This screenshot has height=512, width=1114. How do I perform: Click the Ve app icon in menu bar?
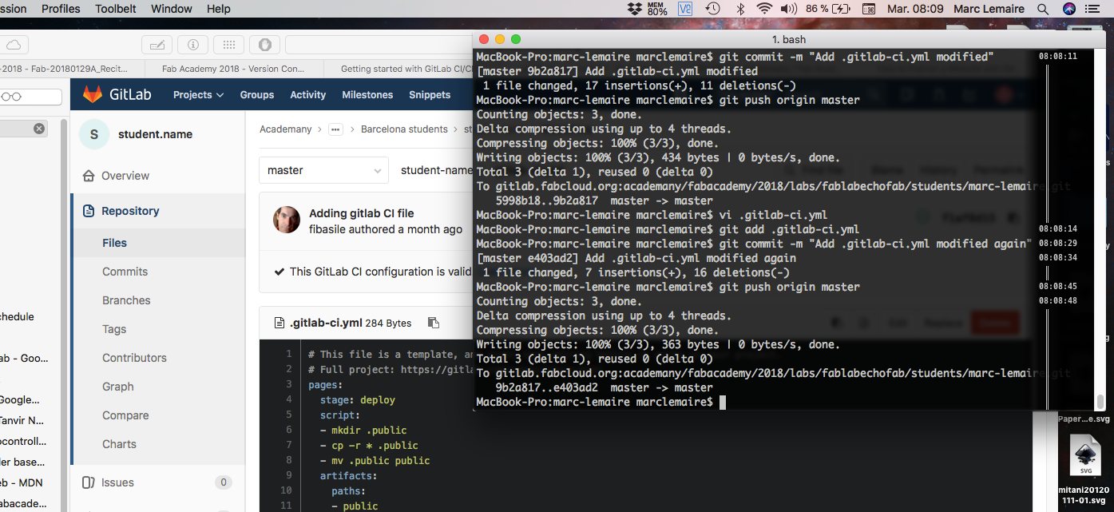point(685,9)
